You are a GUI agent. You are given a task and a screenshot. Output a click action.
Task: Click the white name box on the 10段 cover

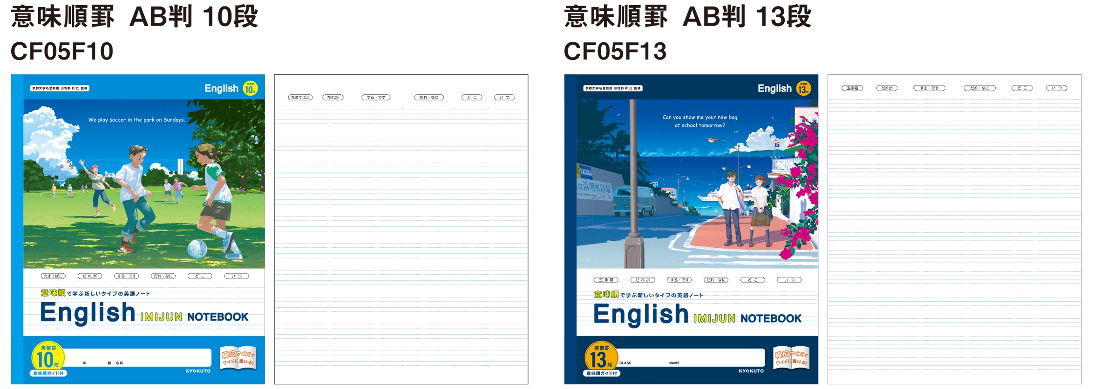coord(137,357)
